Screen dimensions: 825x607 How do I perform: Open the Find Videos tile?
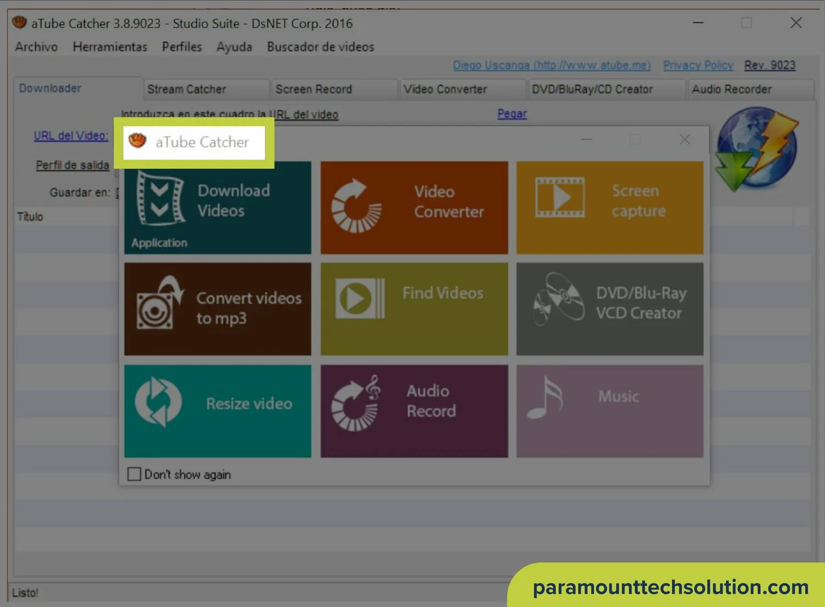tap(414, 309)
